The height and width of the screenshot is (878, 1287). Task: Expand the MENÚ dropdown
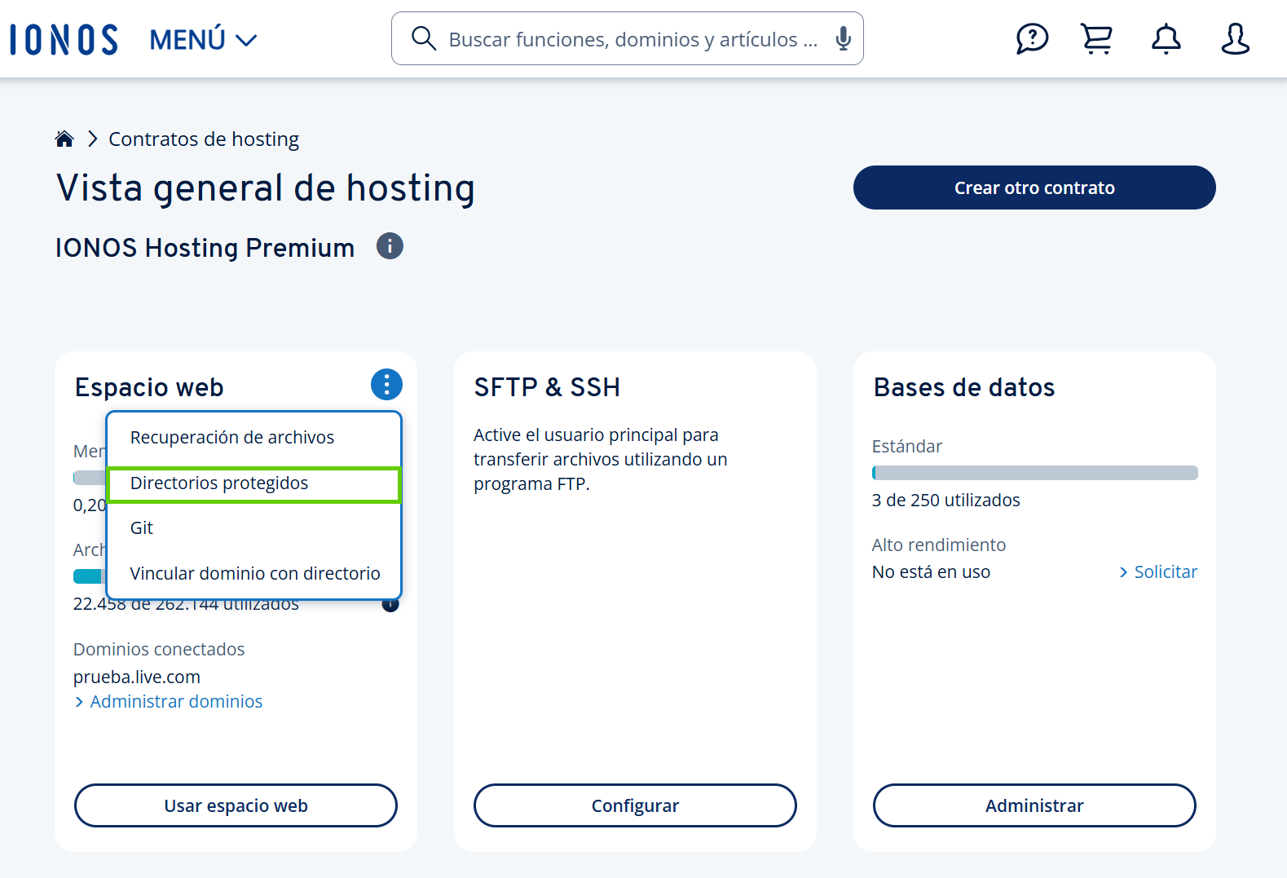[x=203, y=39]
